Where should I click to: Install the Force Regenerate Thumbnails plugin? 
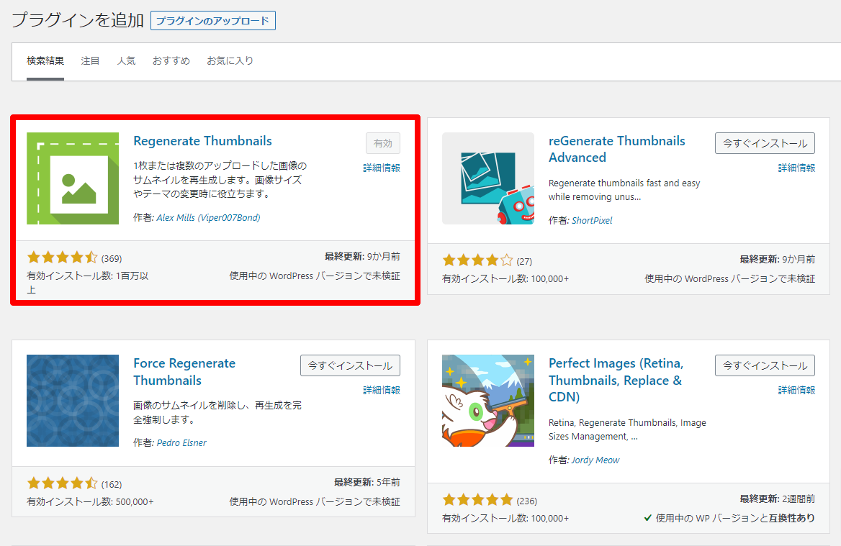(350, 365)
